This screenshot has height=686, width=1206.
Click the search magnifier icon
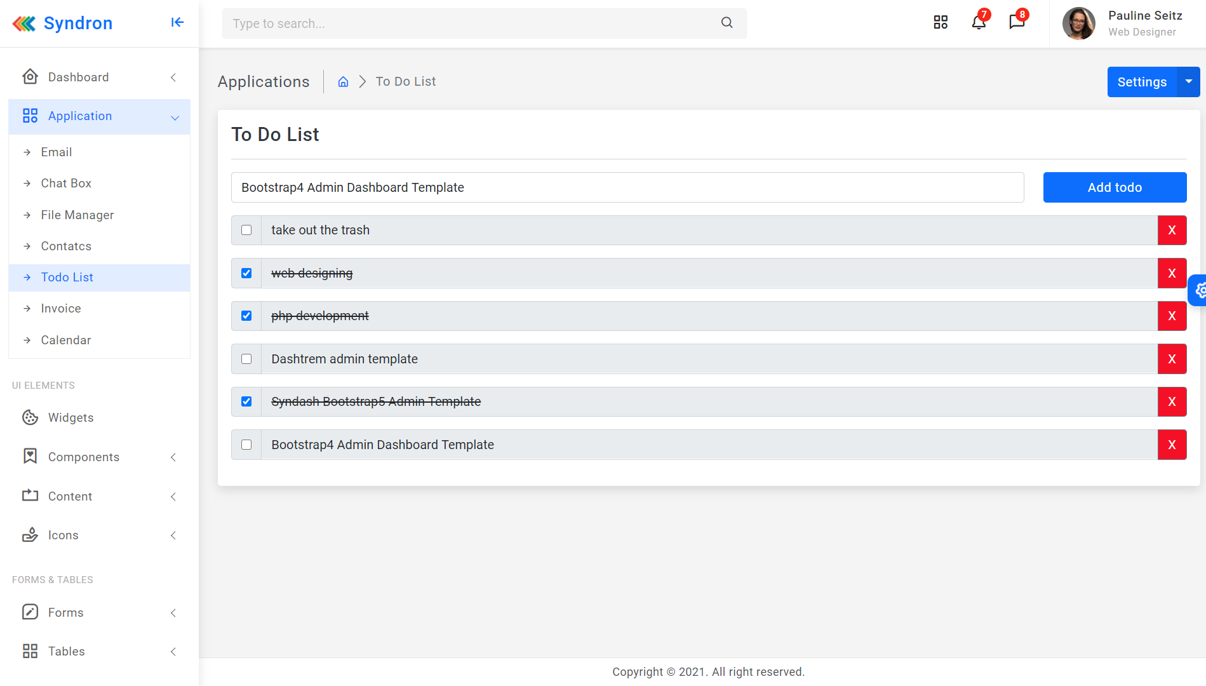[727, 23]
